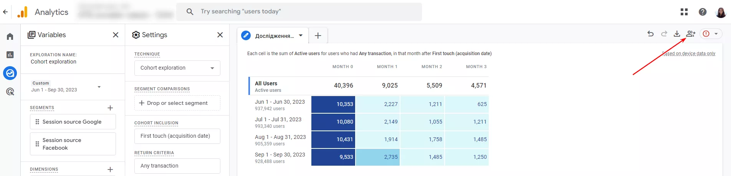Add a new exploration tab

(318, 36)
